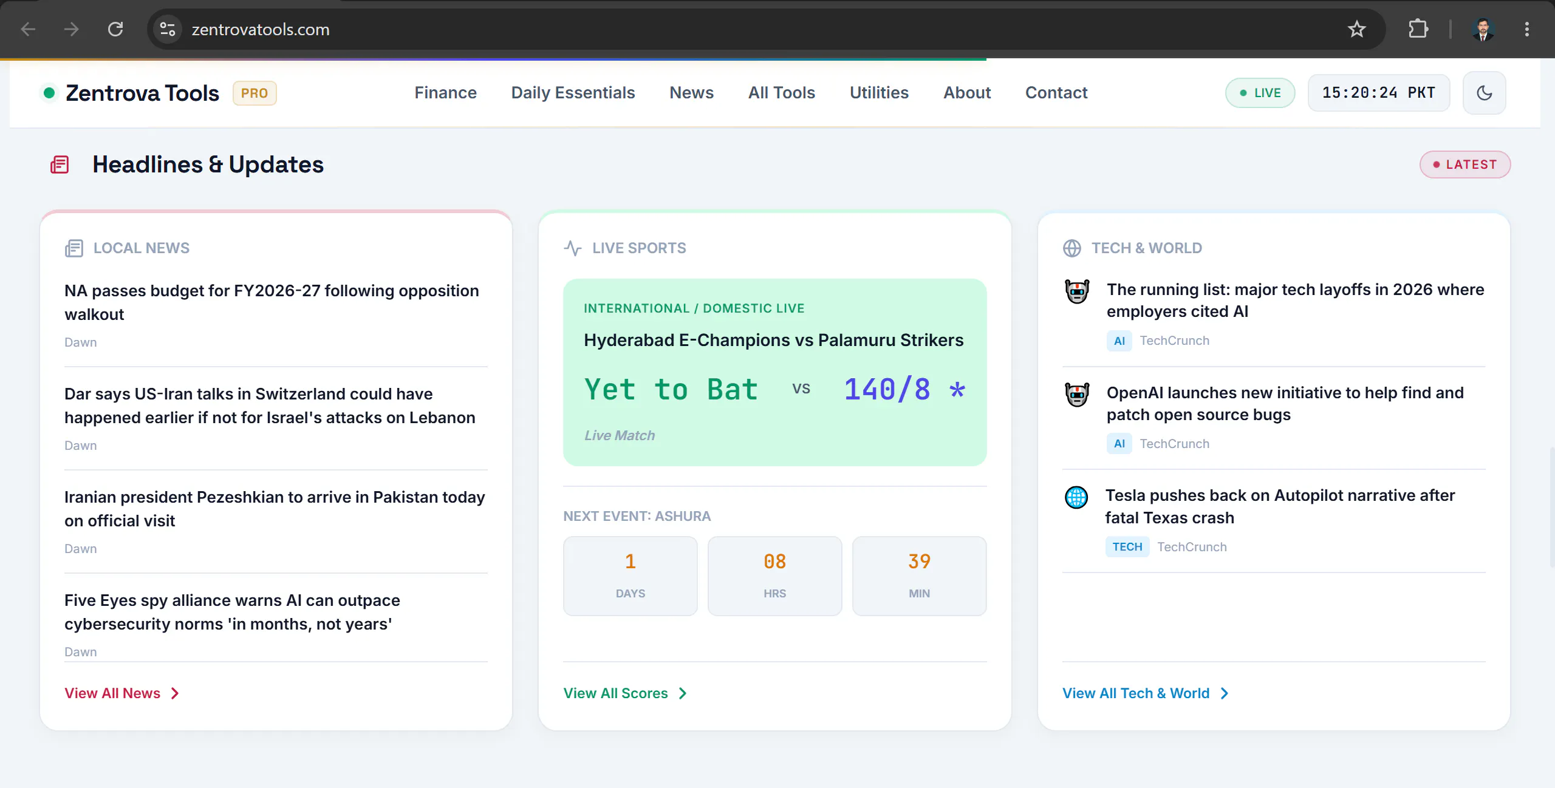Click the chevron next to View All Scores
This screenshot has height=788, width=1555.
click(683, 693)
